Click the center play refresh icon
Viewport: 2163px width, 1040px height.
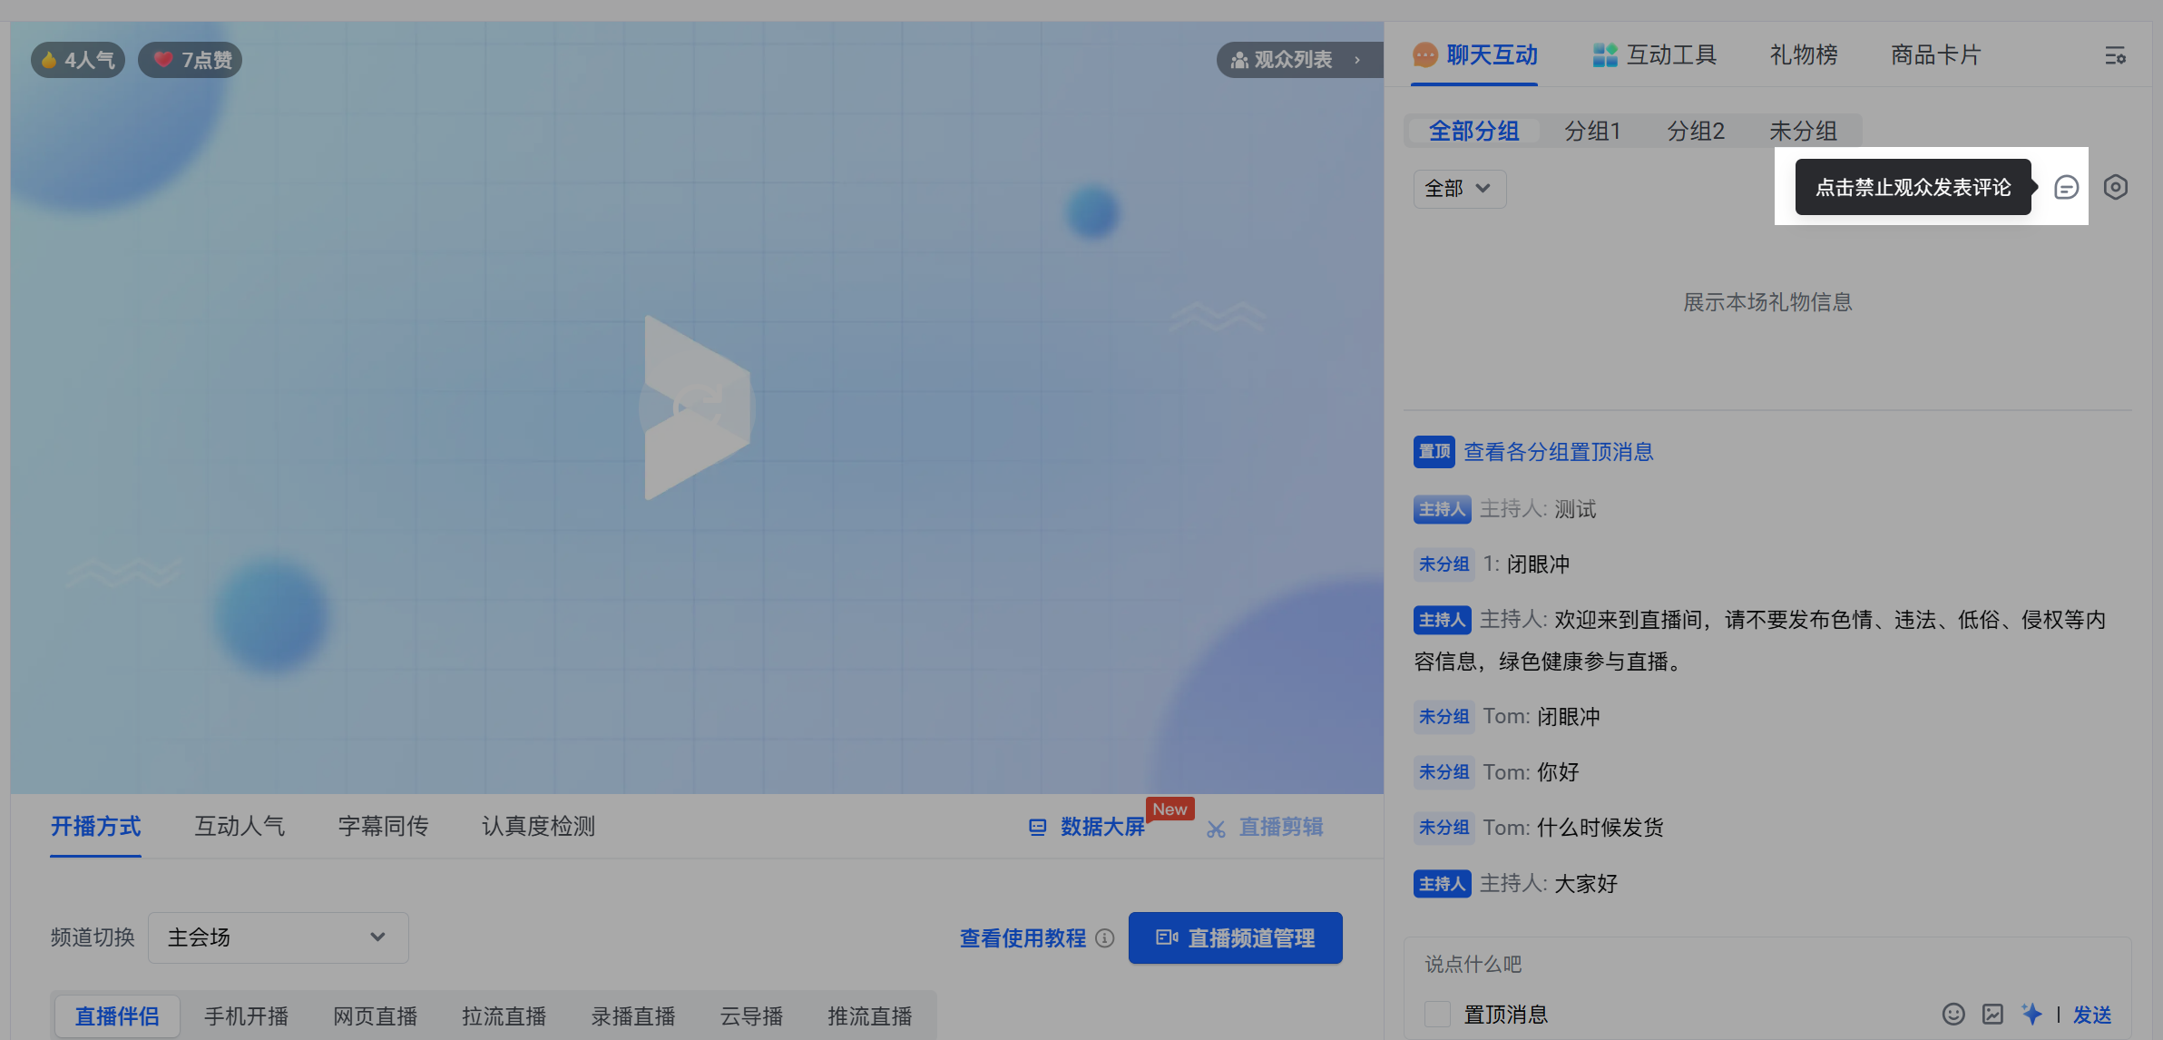[x=697, y=407]
